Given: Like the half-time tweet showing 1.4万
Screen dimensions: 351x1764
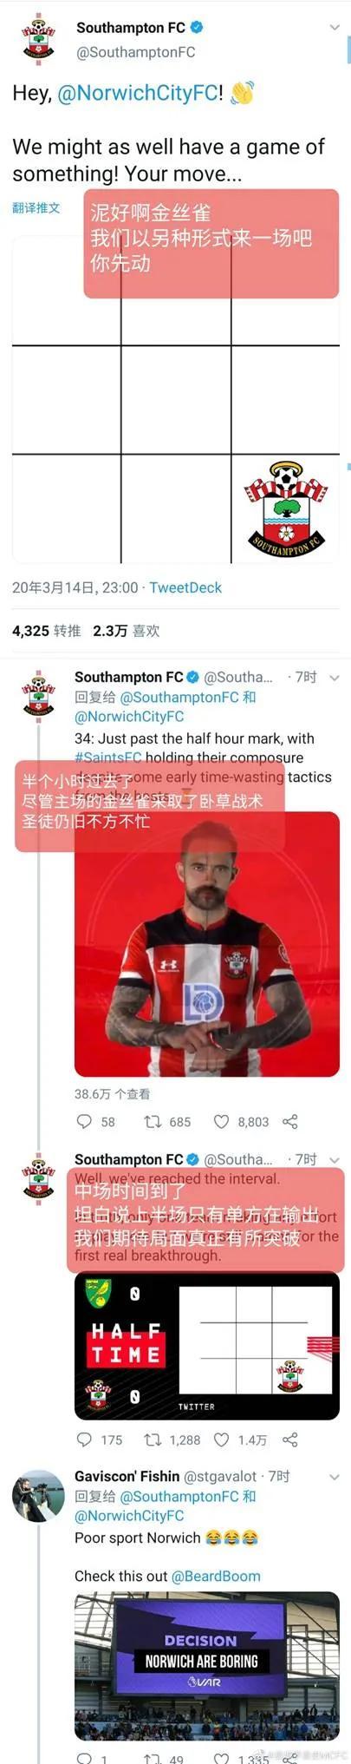Looking at the screenshot, I should click(x=222, y=1439).
